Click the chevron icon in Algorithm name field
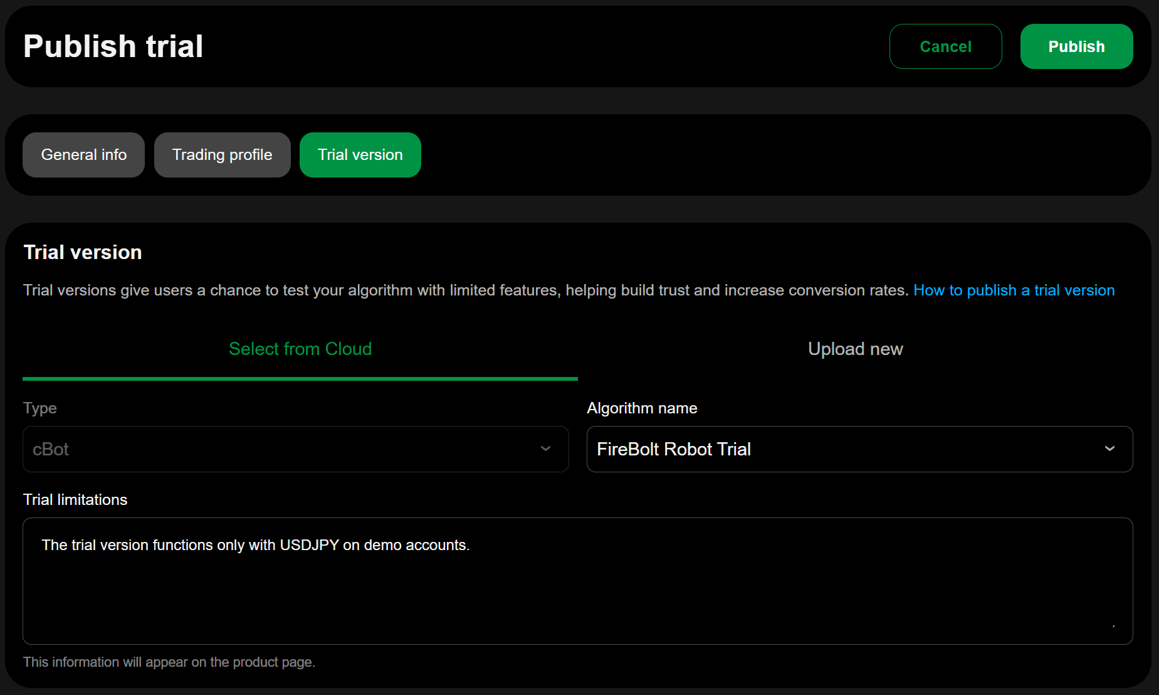 [1109, 449]
